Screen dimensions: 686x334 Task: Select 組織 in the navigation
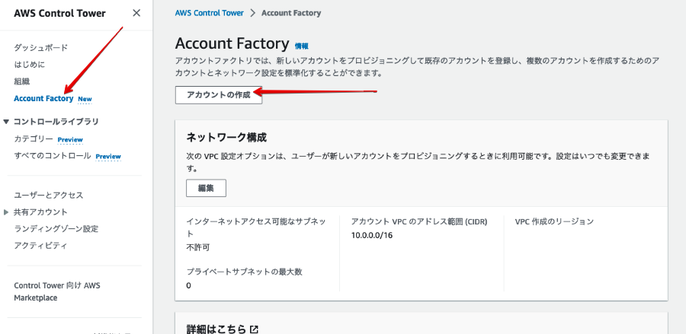coord(22,81)
